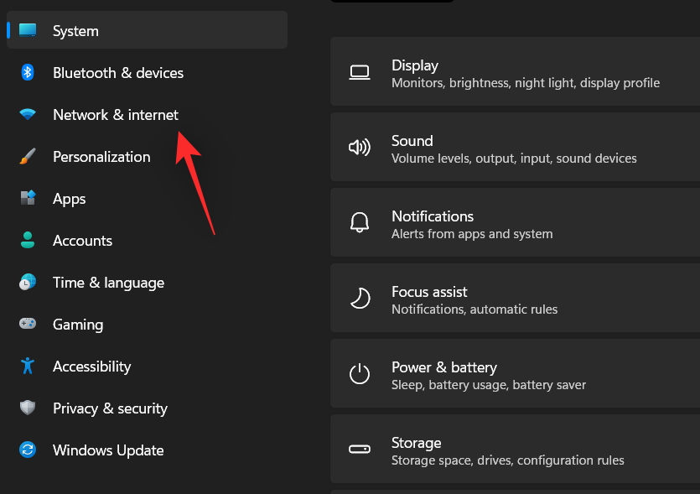Open the Accounts settings page

(x=82, y=241)
